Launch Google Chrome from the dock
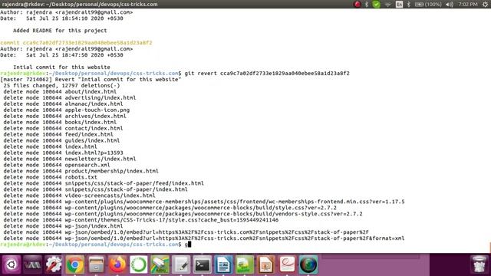 [x=75, y=264]
